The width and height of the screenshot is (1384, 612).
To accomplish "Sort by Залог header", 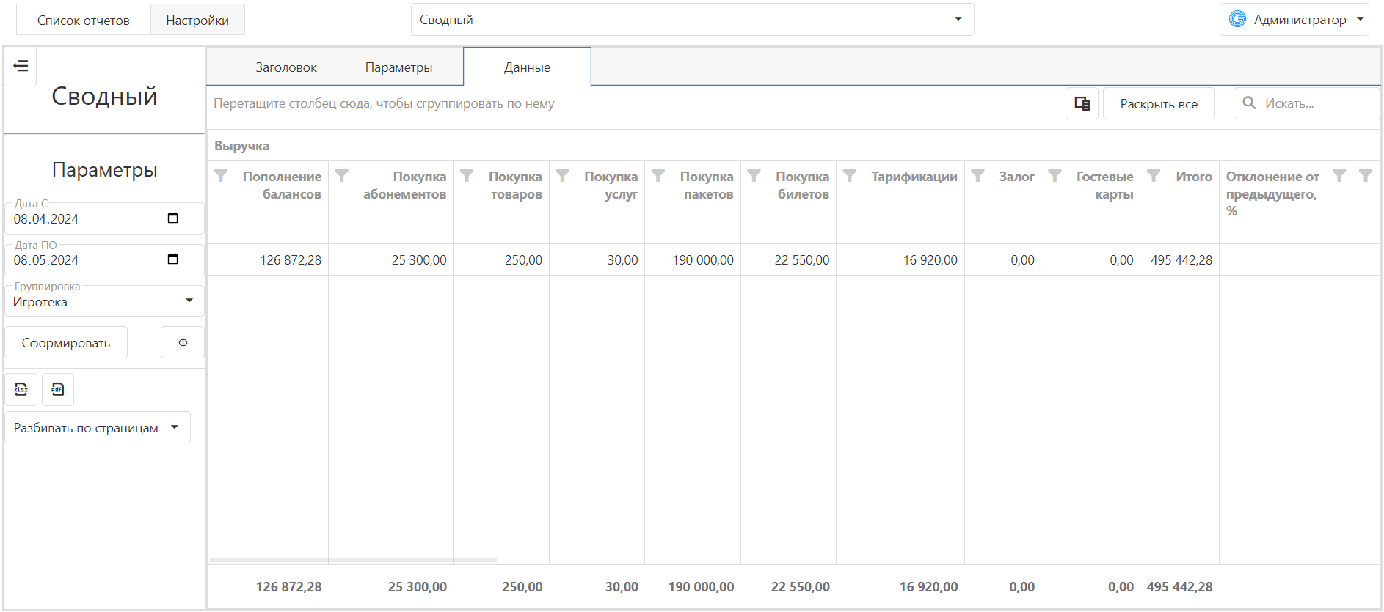I will click(x=1016, y=177).
